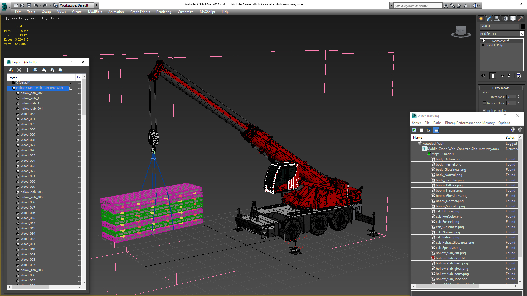The height and width of the screenshot is (296, 527).
Task: Click Delete layer X icon
Action: pos(19,70)
